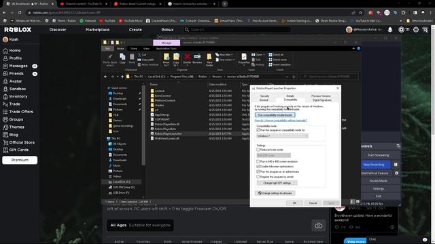Image resolution: width=435 pixels, height=244 pixels.
Task: Enable Reduced color mode checkbox
Action: pyautogui.click(x=258, y=150)
